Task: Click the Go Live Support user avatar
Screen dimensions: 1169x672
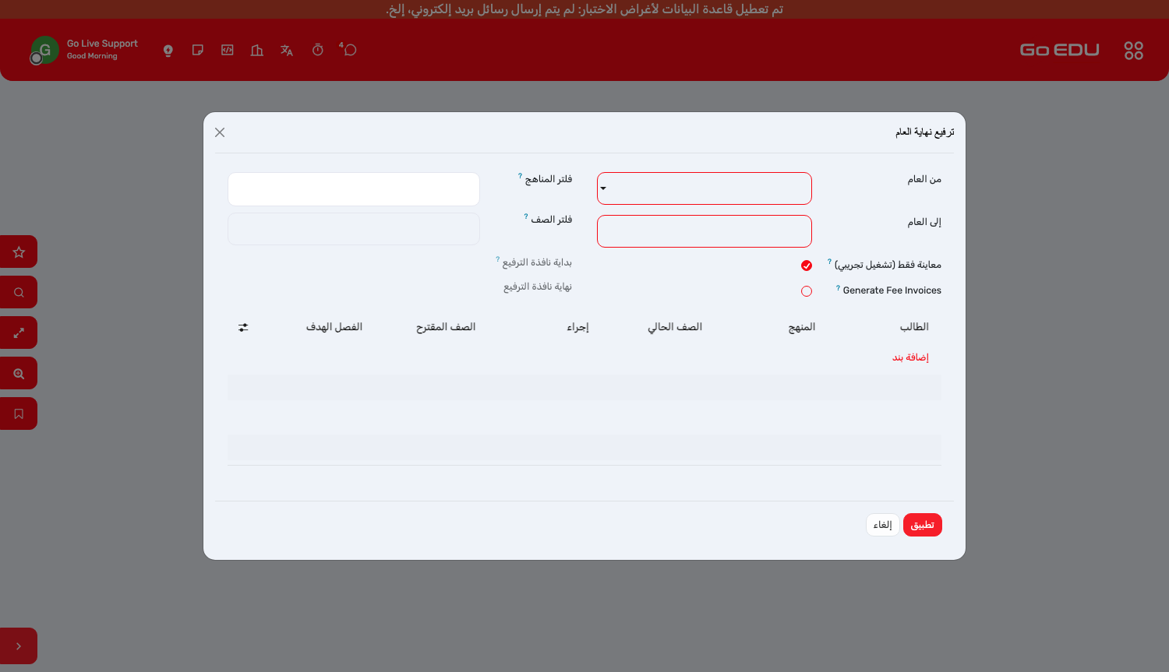Action: click(44, 50)
